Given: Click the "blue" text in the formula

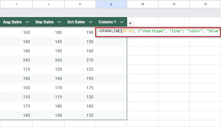Looking at the screenshot, I should (x=213, y=31).
